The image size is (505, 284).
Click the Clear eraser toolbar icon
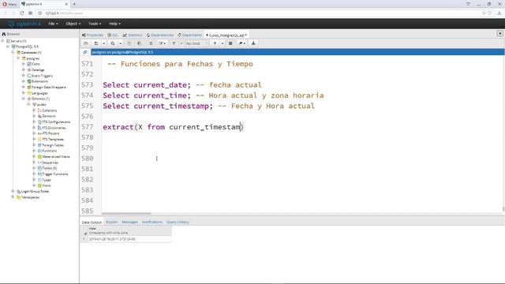(241, 43)
